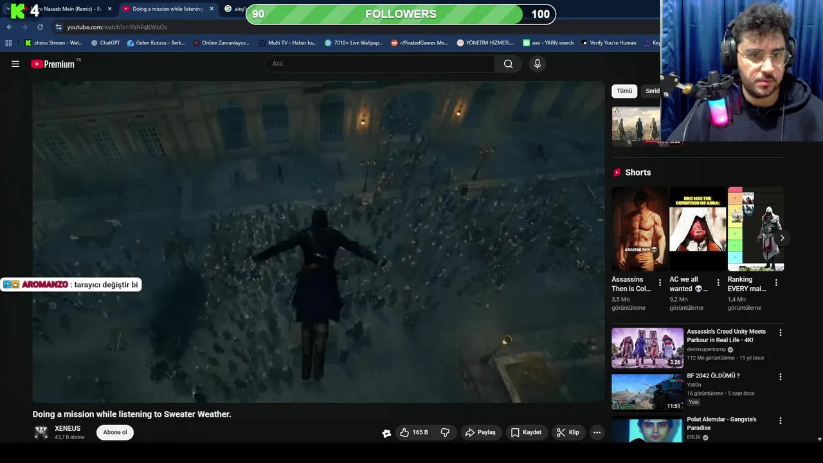Screen dimensions: 823x463
Task: Open the YouTube hamburger guide menu
Action: click(15, 64)
